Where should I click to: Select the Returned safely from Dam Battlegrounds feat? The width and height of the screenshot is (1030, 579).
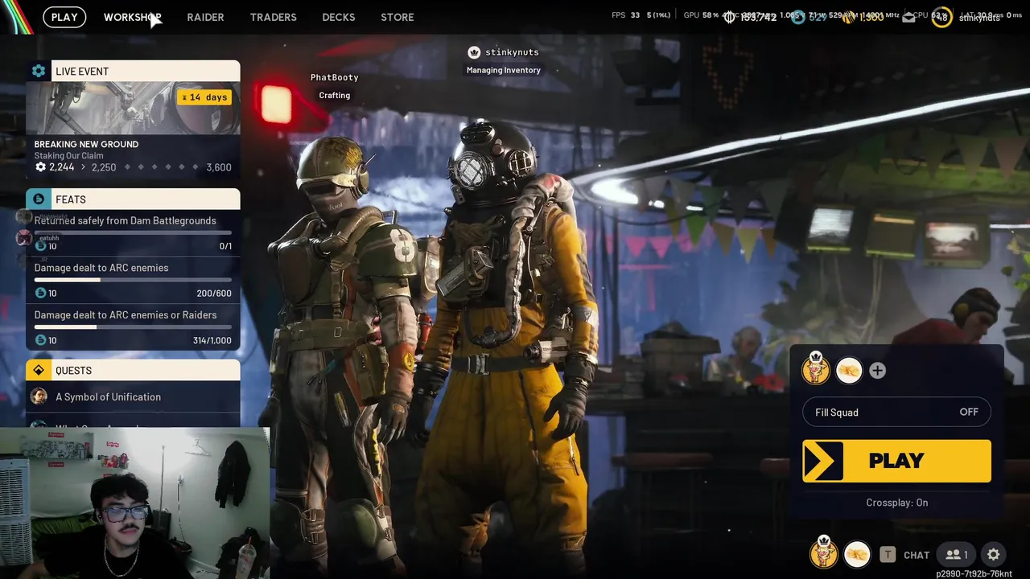133,233
